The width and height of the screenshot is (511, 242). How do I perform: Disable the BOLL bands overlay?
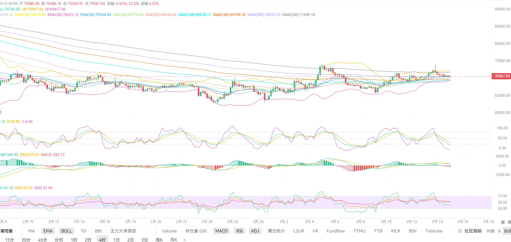[x=66, y=231]
